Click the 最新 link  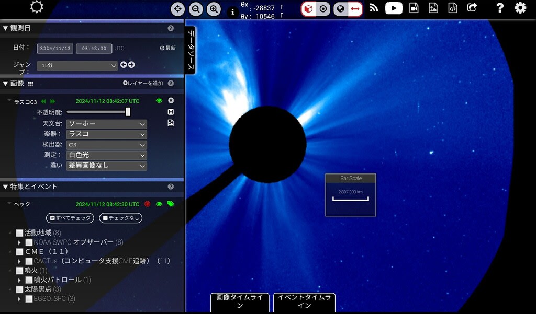(x=168, y=48)
